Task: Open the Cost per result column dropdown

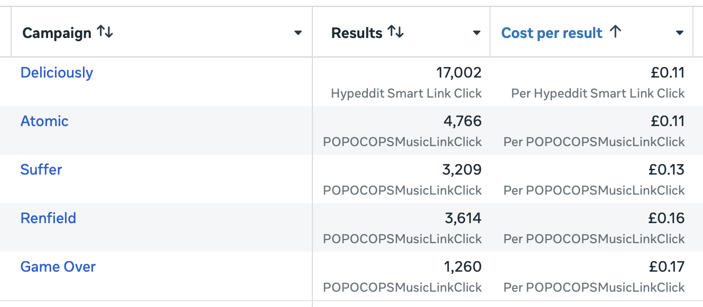Action: click(681, 32)
